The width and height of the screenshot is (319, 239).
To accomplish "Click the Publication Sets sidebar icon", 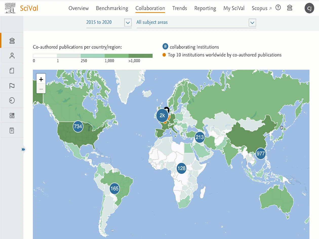I will [12, 70].
